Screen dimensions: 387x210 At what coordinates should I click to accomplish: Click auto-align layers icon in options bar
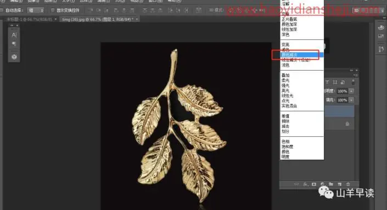click(x=198, y=10)
